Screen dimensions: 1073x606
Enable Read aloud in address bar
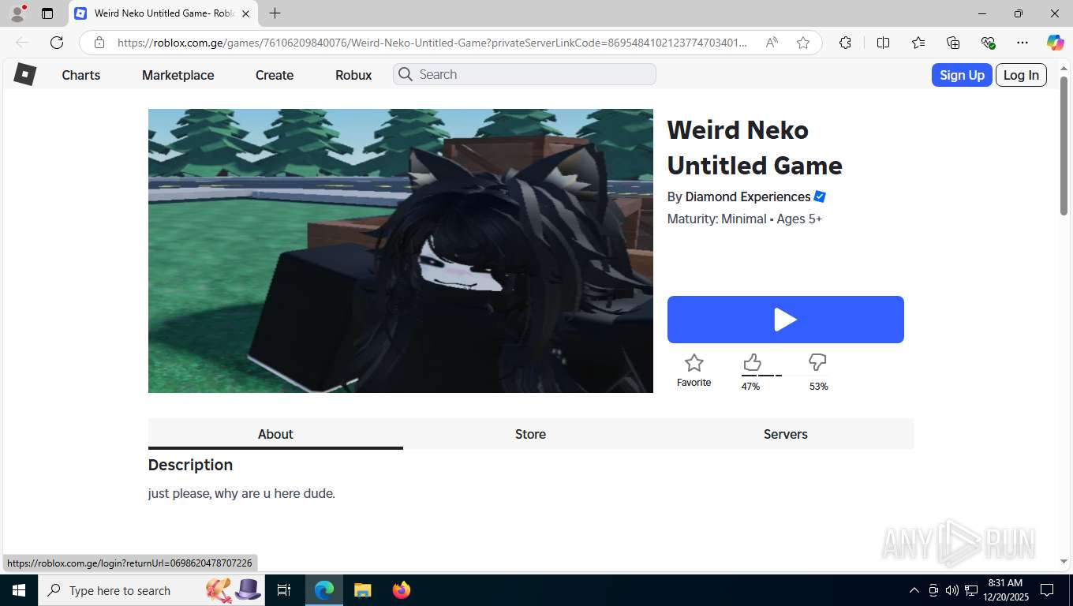click(x=772, y=43)
